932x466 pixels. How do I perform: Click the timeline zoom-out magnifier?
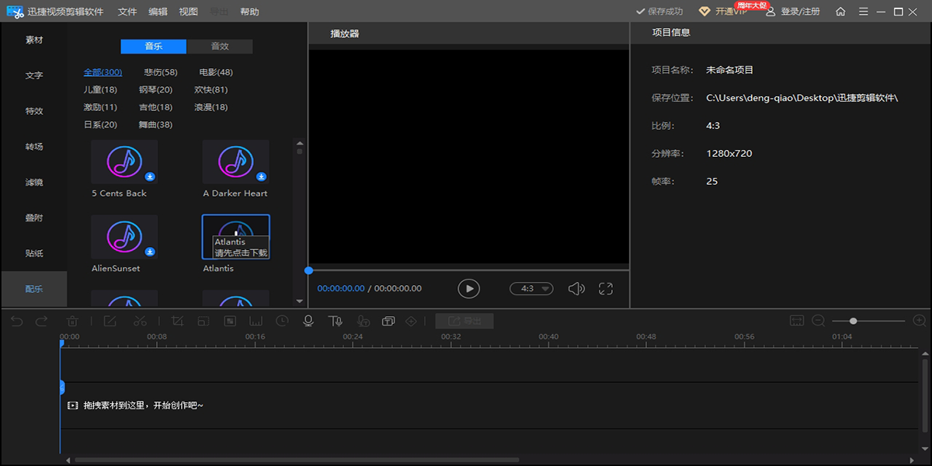point(818,321)
